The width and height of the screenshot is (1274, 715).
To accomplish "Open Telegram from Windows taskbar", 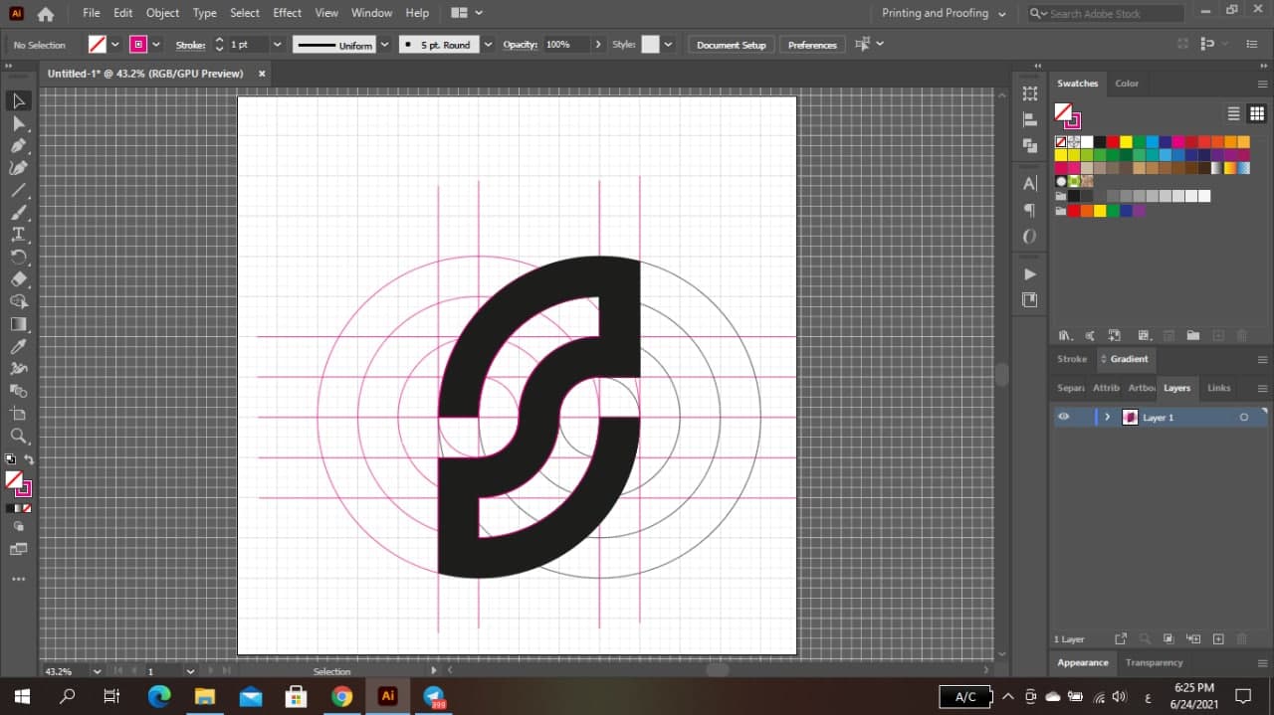I will pyautogui.click(x=434, y=696).
